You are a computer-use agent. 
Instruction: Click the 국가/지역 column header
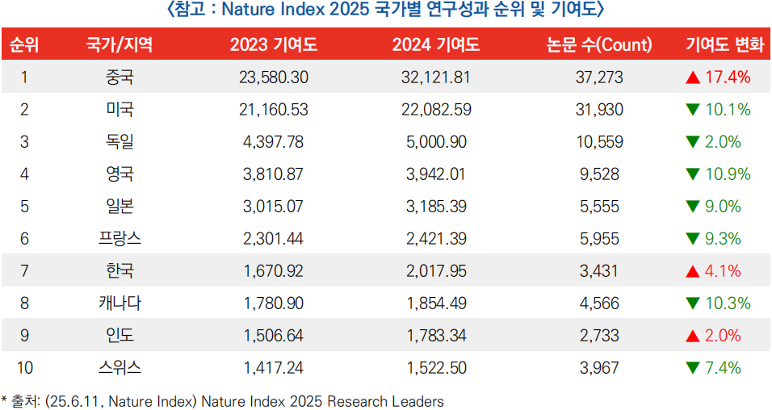pos(120,45)
